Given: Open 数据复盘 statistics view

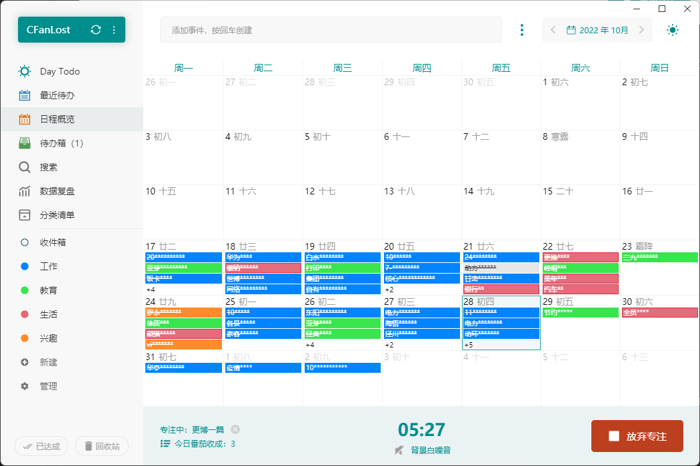Looking at the screenshot, I should click(x=72, y=191).
